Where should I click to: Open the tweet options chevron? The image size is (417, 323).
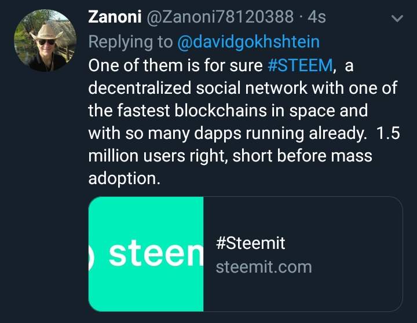click(397, 19)
